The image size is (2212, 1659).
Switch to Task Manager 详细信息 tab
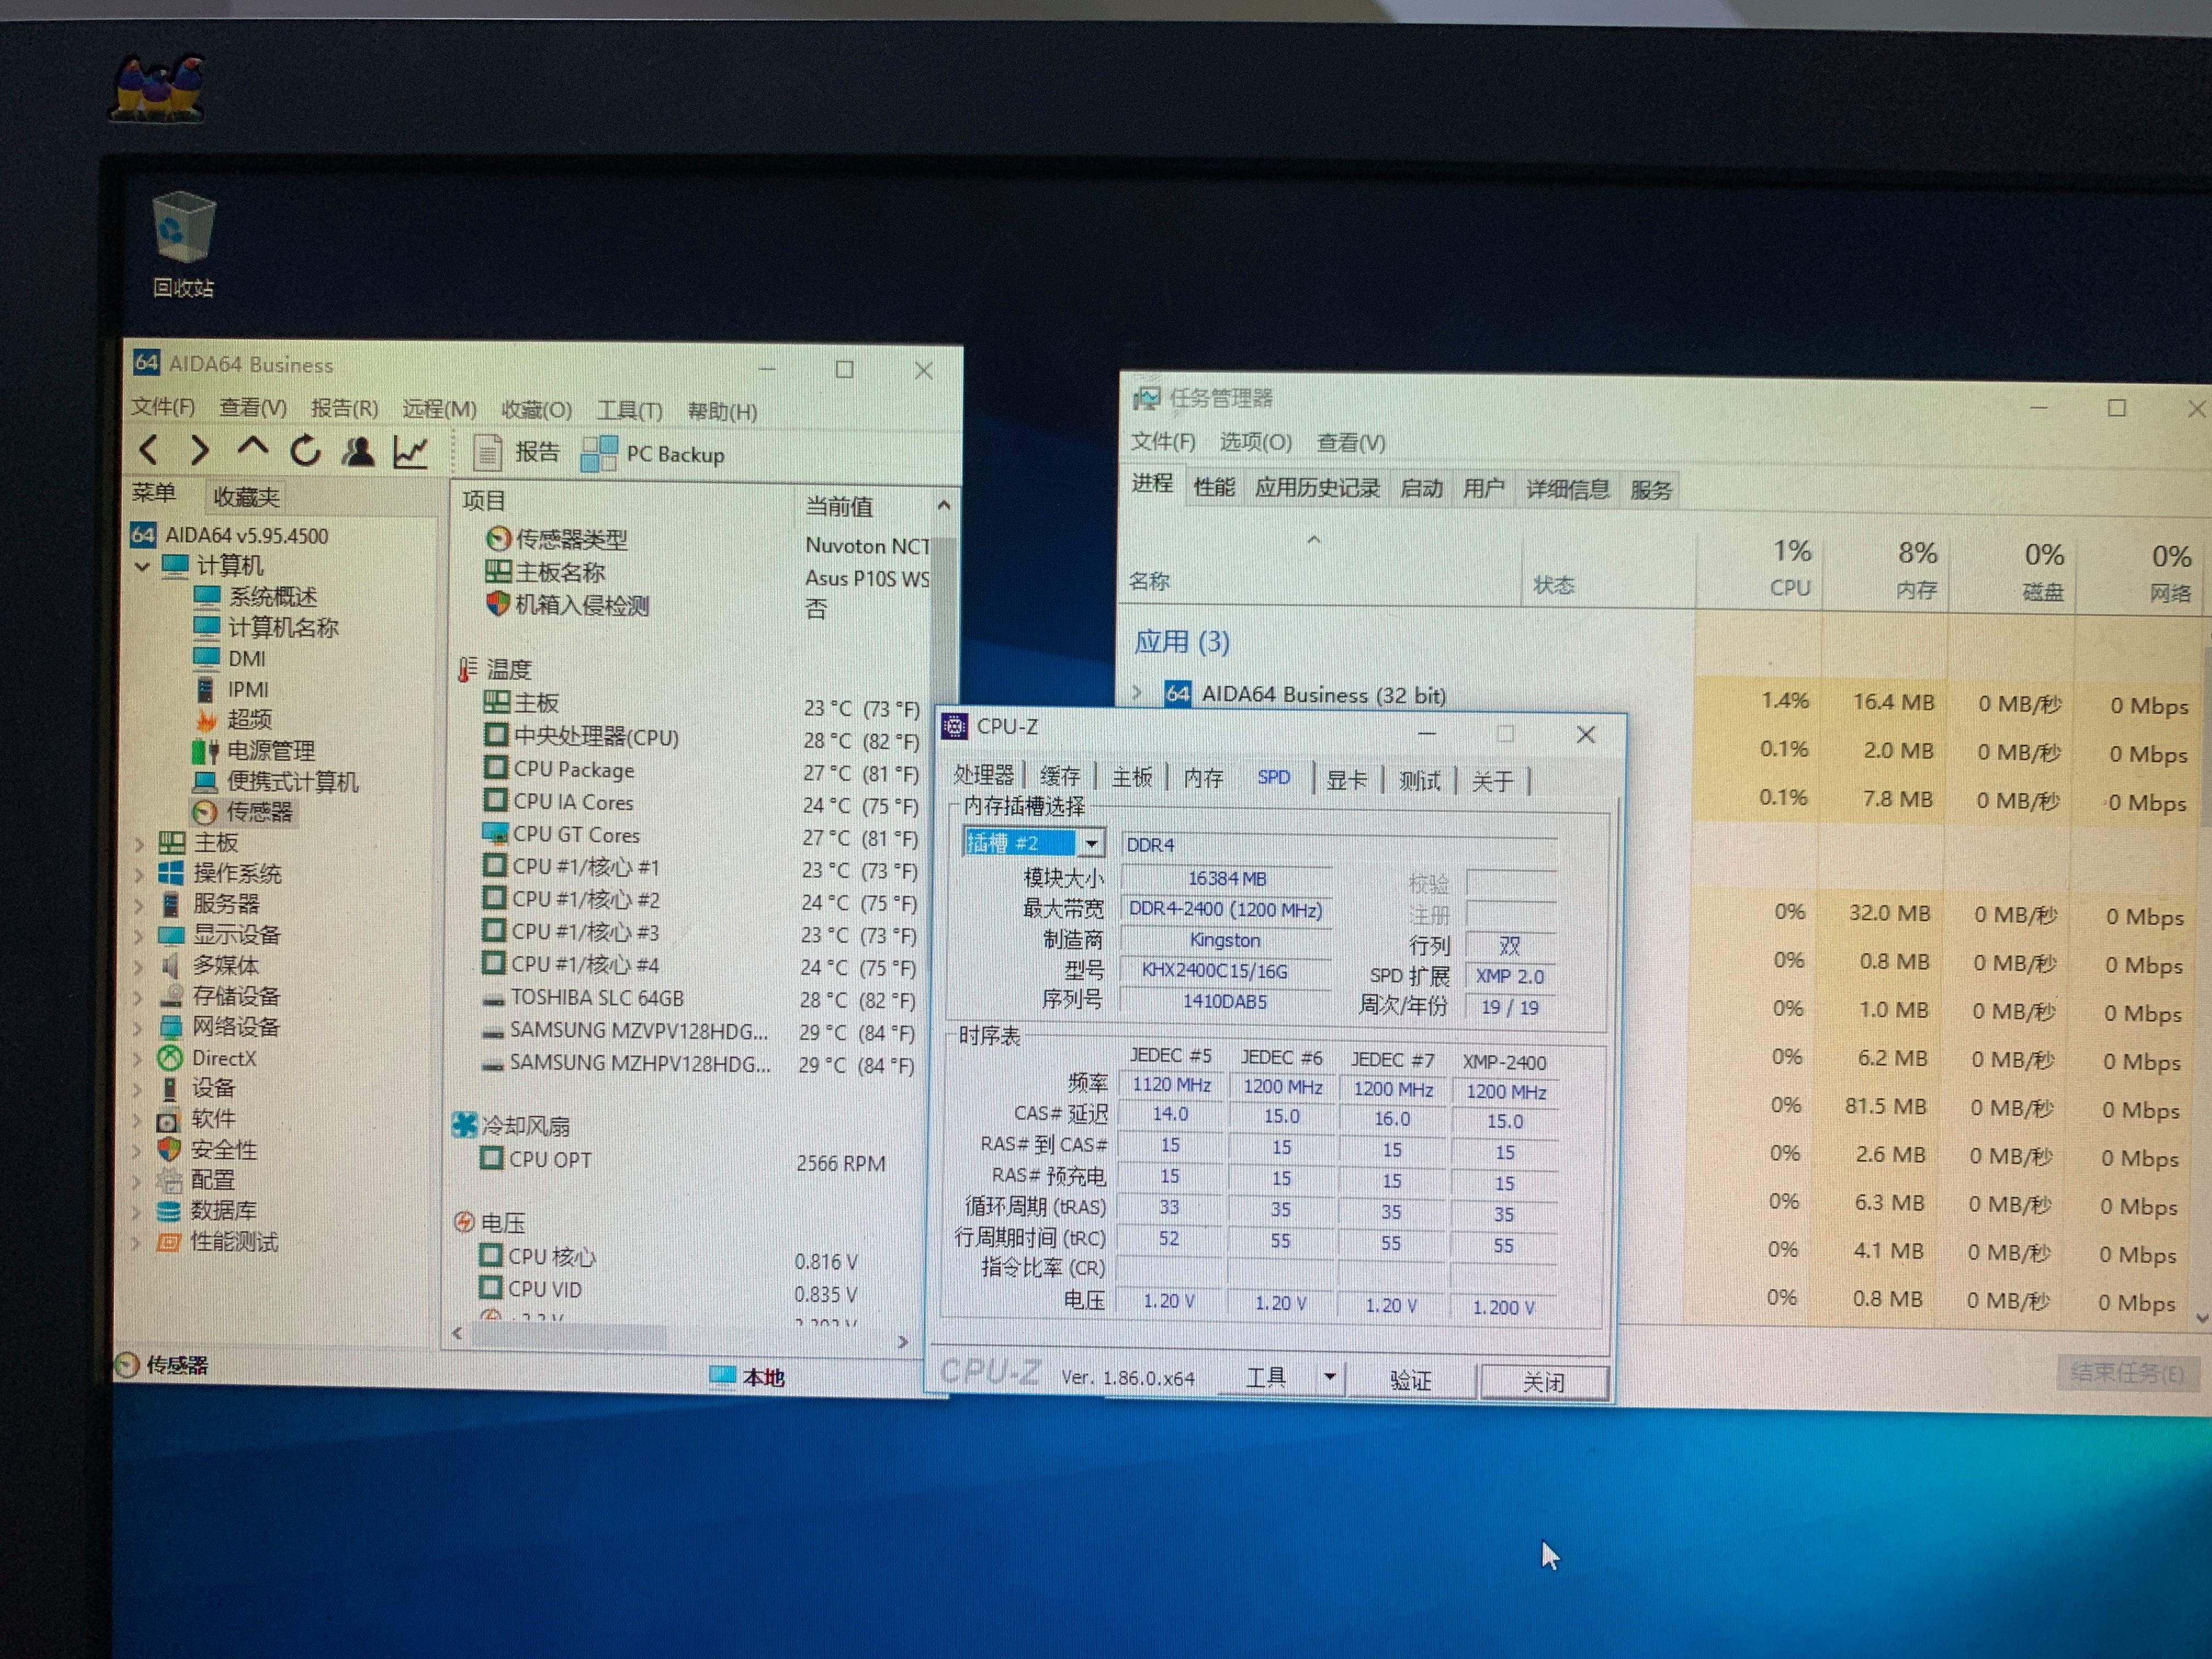[1567, 489]
